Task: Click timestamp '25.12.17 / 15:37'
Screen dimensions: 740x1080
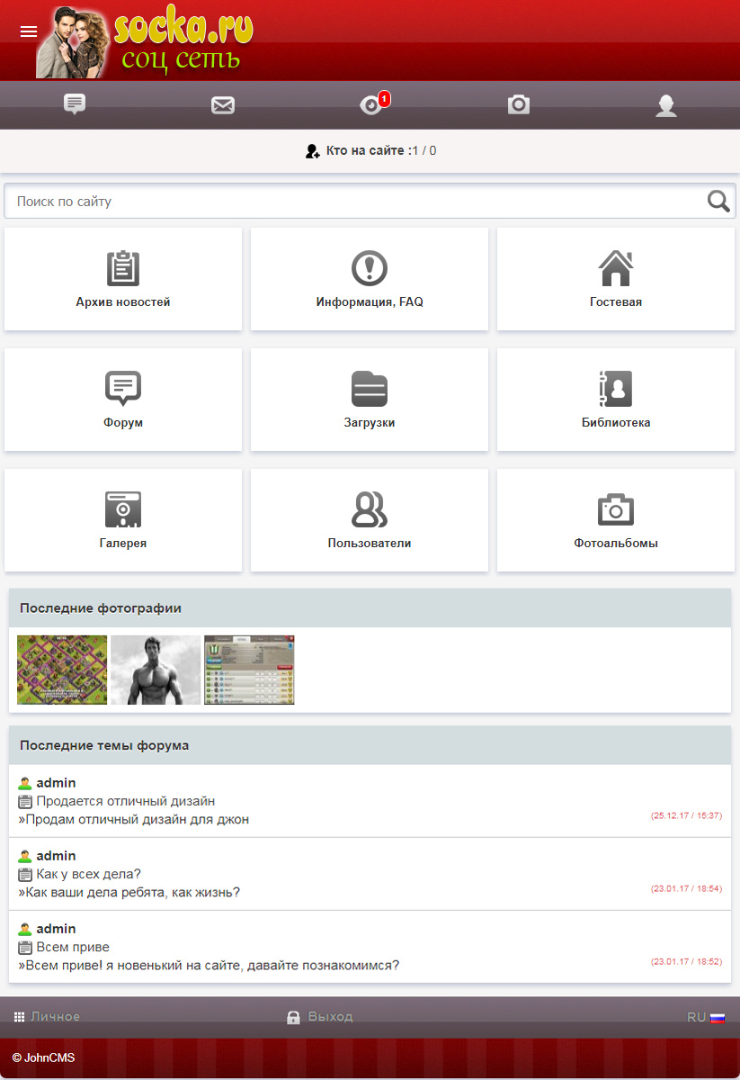Action: pyautogui.click(x=686, y=815)
